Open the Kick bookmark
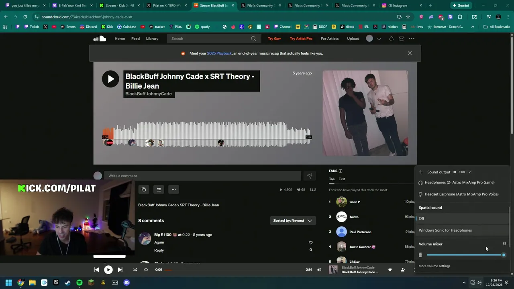514x289 pixels. (107, 27)
